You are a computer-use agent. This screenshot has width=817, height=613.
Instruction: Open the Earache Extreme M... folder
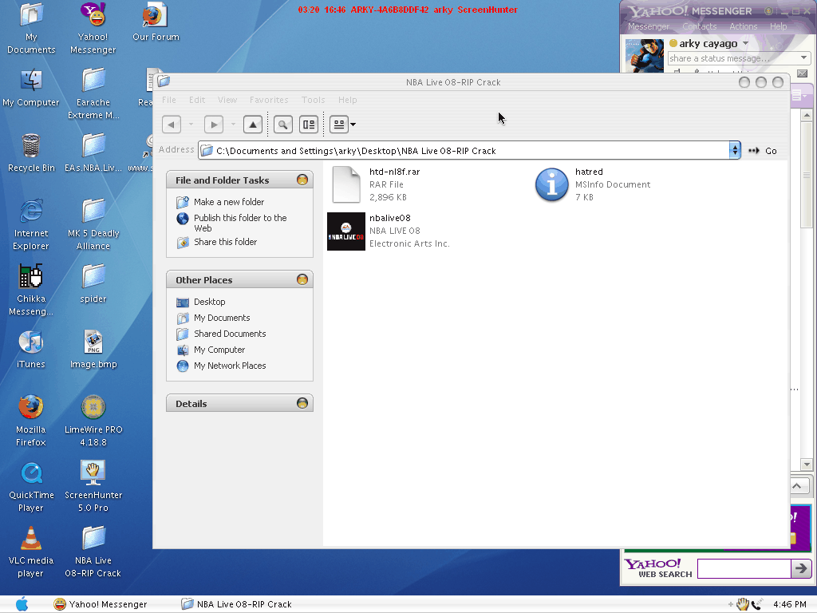pos(93,94)
